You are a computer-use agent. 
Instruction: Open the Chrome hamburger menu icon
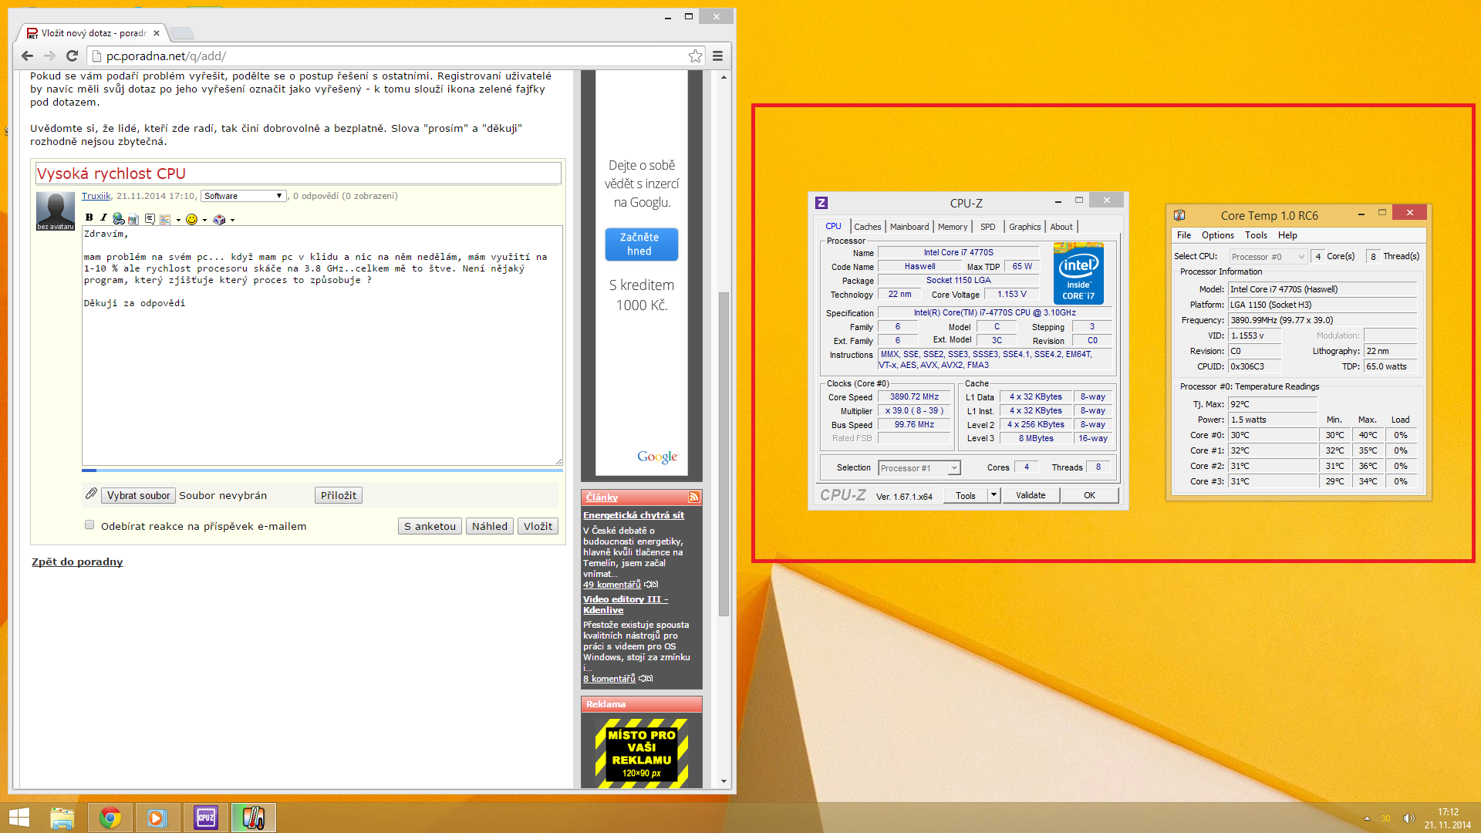click(x=717, y=56)
